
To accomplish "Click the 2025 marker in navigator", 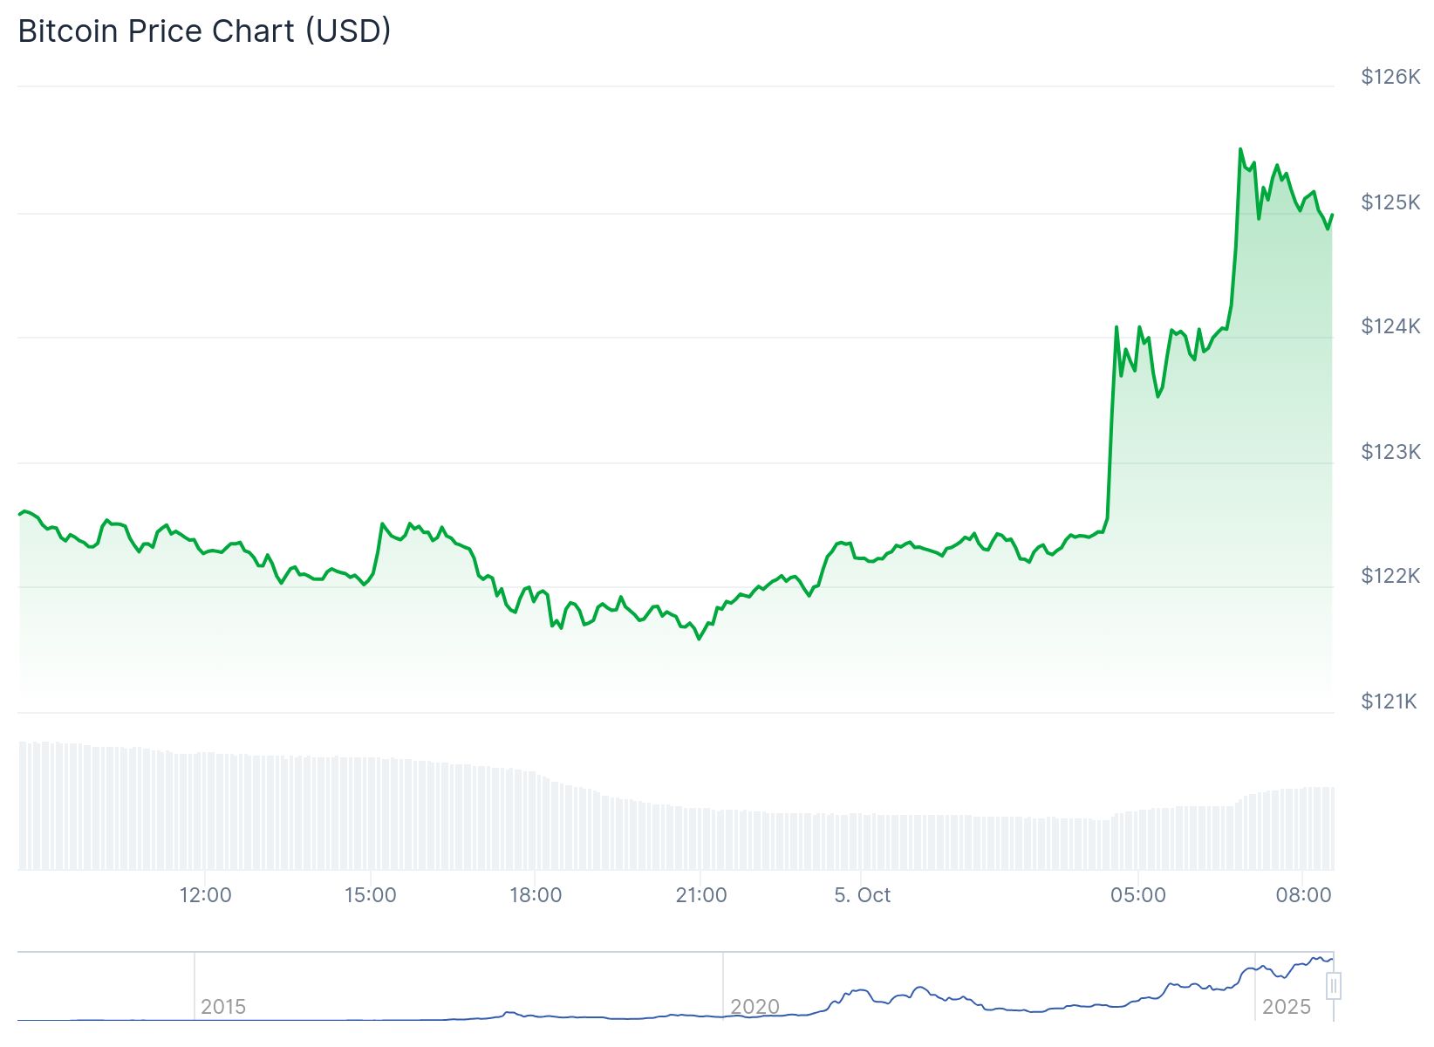I will [x=1286, y=1007].
